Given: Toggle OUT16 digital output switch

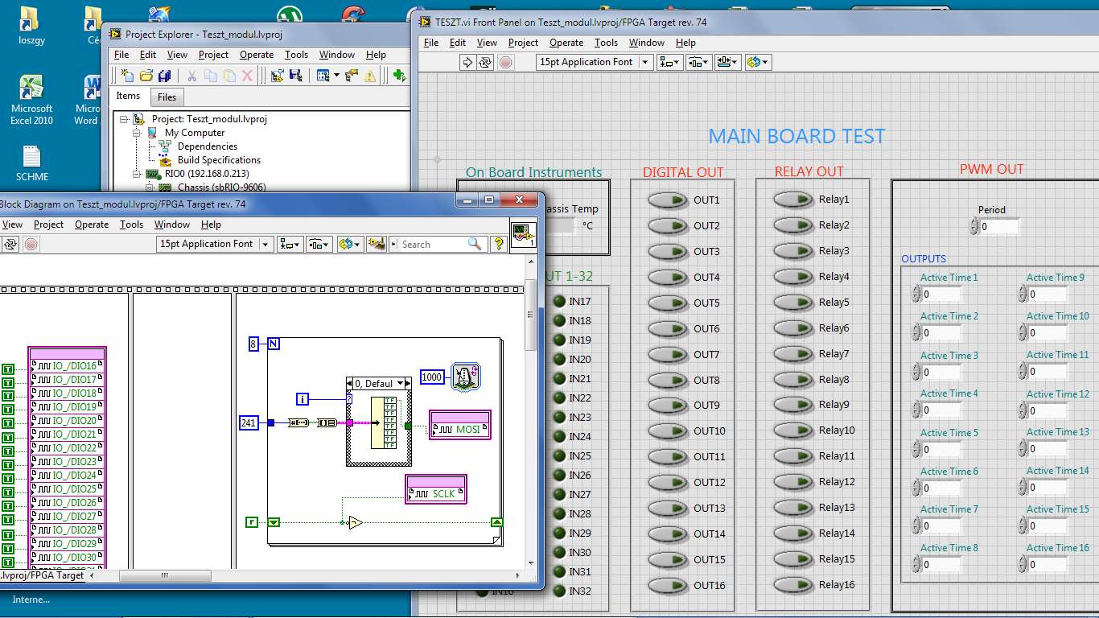Looking at the screenshot, I should (666, 585).
